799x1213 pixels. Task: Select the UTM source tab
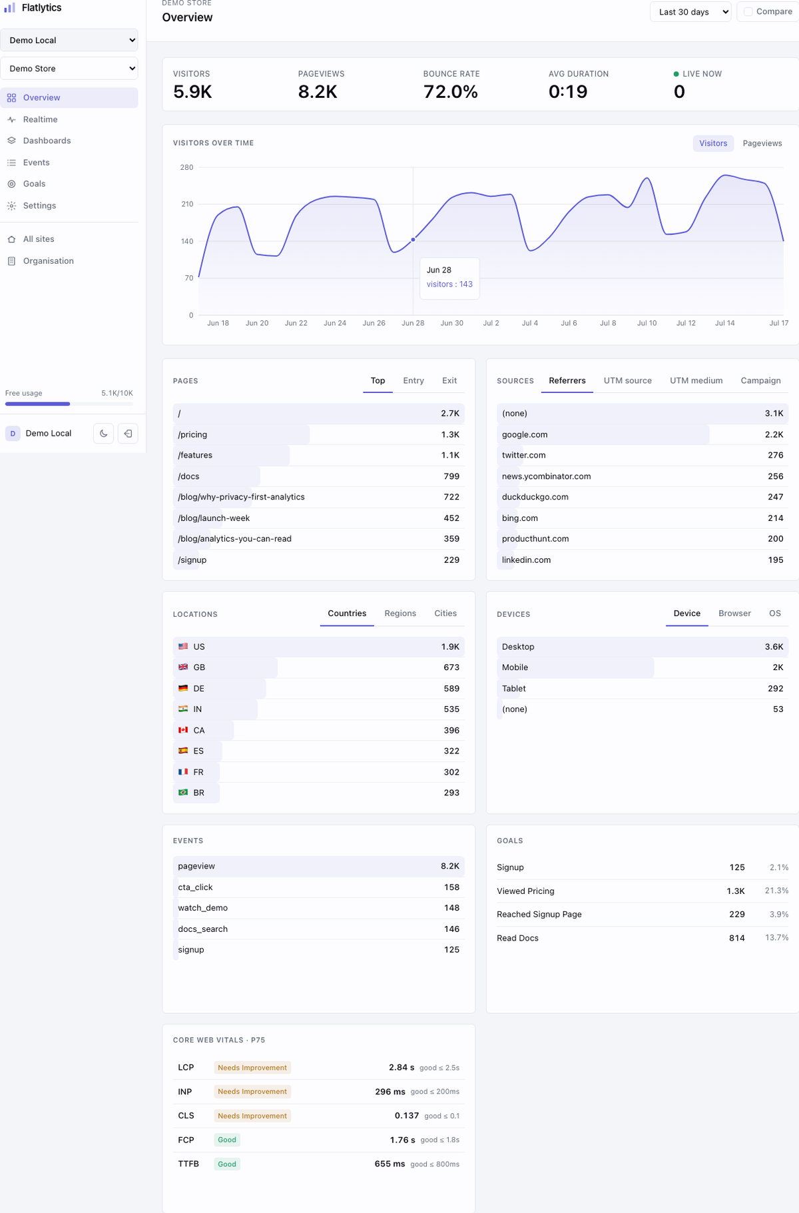click(x=627, y=381)
